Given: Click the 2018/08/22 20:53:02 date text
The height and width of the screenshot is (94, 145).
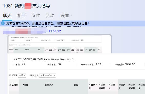Looking at the screenshot, I should click(x=31, y=59).
